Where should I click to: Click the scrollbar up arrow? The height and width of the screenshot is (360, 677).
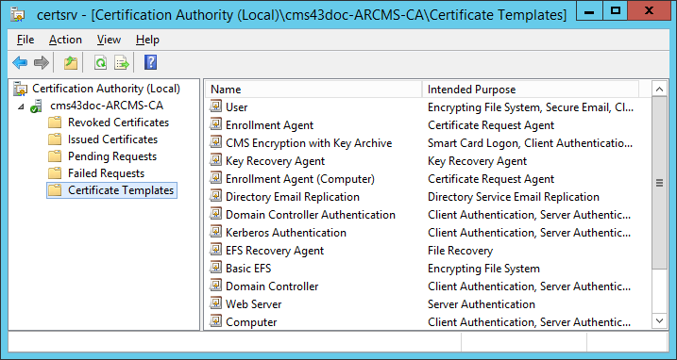pyautogui.click(x=659, y=90)
